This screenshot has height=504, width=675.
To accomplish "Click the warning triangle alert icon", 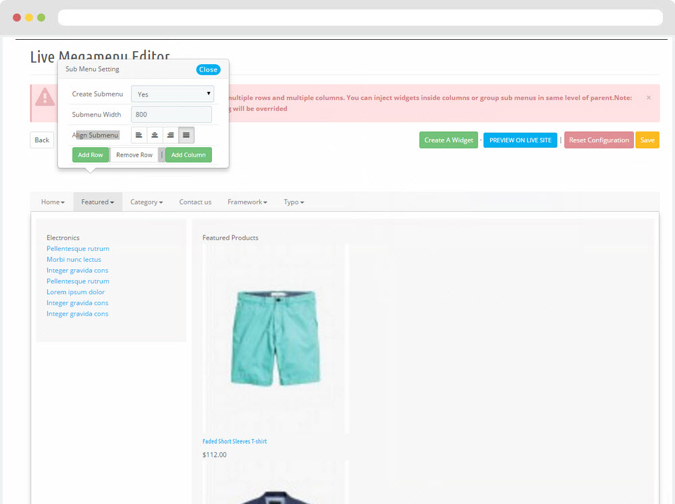I will point(45,97).
